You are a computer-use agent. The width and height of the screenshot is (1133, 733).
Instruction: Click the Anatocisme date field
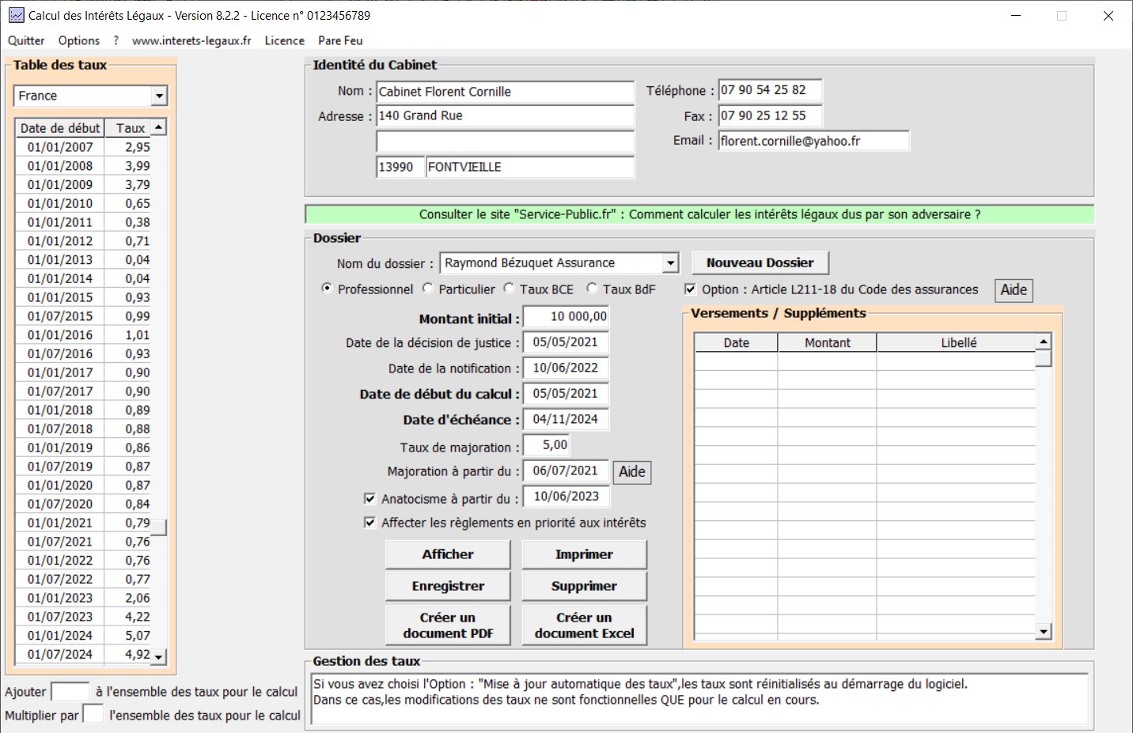pyautogui.click(x=566, y=497)
